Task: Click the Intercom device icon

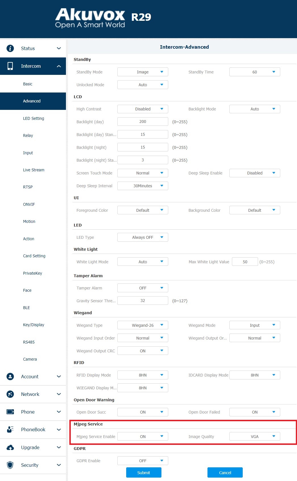Action: pos(10,66)
